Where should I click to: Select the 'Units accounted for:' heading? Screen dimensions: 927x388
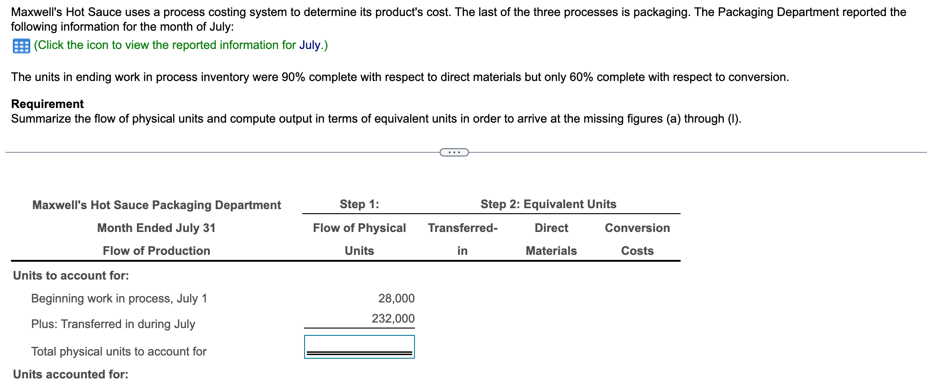70,374
